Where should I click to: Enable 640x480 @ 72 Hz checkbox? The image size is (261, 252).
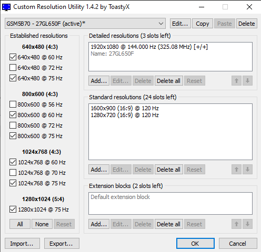pyautogui.click(x=13, y=68)
